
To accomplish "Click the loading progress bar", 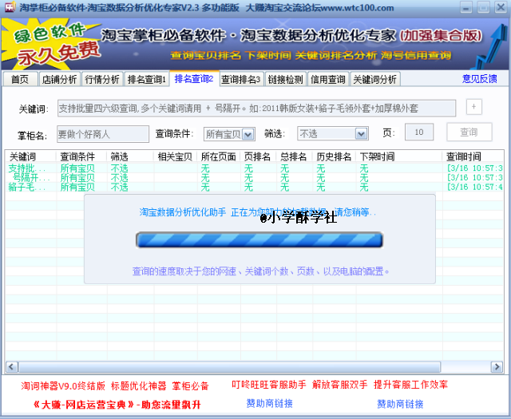I will 259,240.
